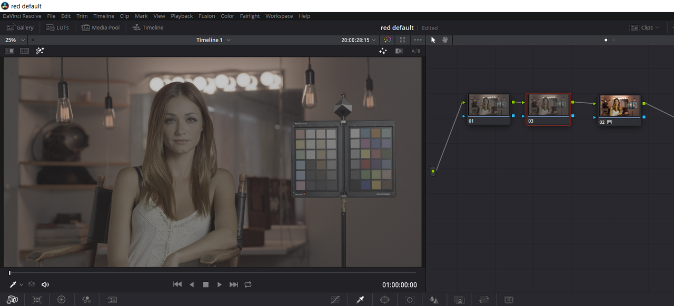Open the Color menu

click(227, 16)
